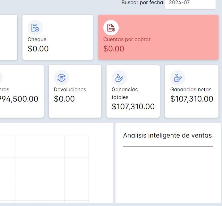The height and width of the screenshot is (206, 222).
Task: Click the Cuentas por cobrar invoice icon
Action: coord(111,28)
